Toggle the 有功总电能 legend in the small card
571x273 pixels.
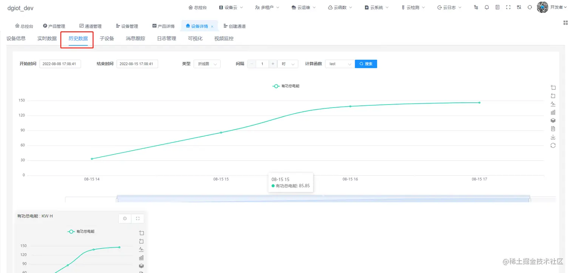[x=81, y=231]
